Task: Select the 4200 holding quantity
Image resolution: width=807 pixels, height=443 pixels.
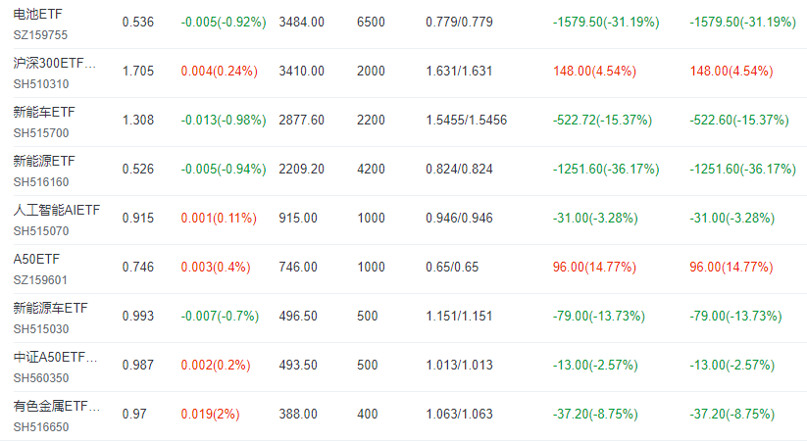Action: pyautogui.click(x=371, y=169)
